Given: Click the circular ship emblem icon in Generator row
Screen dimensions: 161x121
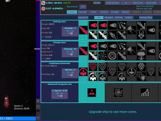Looking at the screenshot, I should pyautogui.click(x=132, y=72).
